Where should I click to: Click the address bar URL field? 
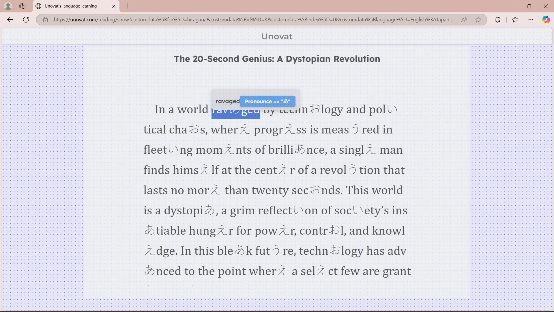253,20
